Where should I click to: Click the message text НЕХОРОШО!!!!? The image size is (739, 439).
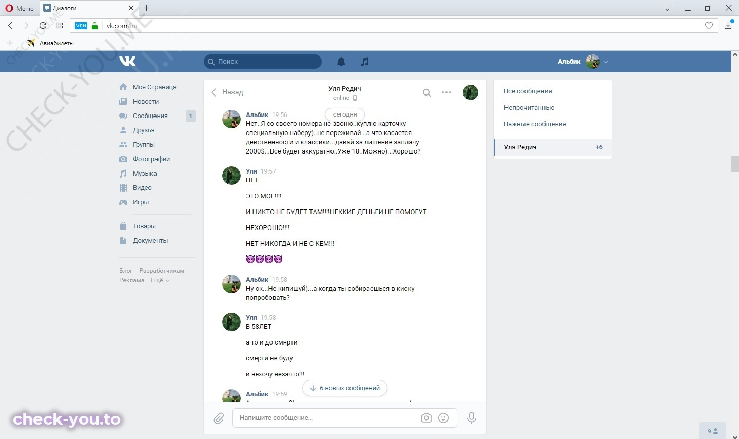click(268, 228)
